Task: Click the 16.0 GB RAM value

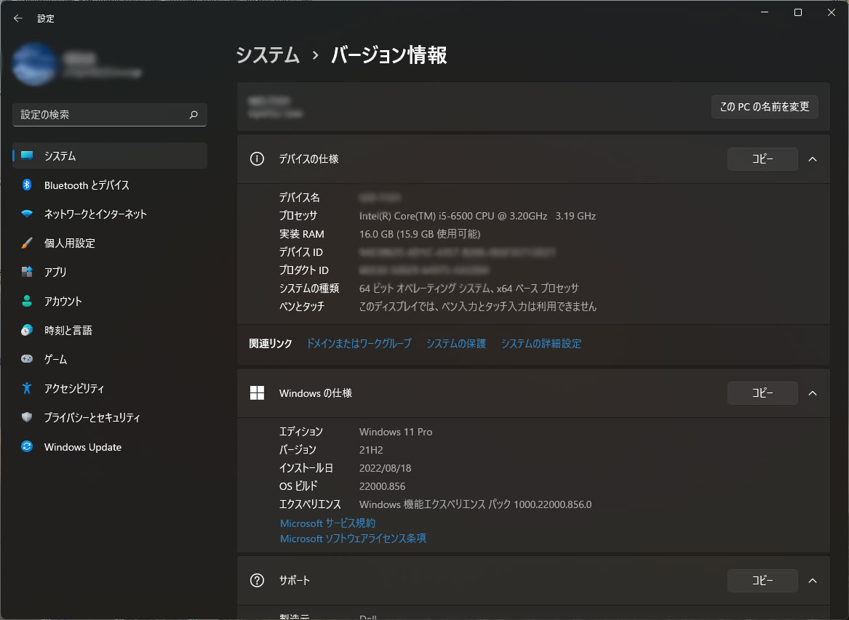Action: pos(420,234)
